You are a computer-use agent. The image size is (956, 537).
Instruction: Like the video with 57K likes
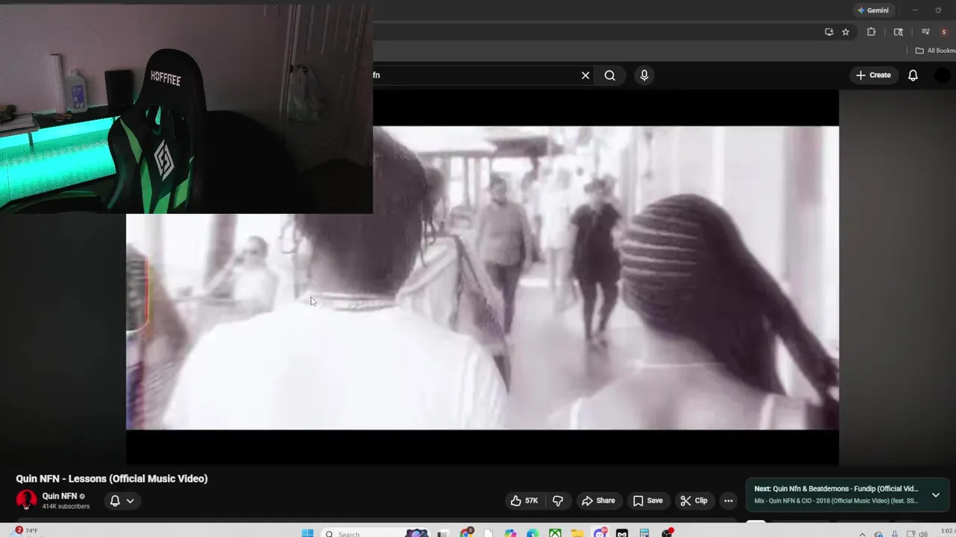coord(524,500)
